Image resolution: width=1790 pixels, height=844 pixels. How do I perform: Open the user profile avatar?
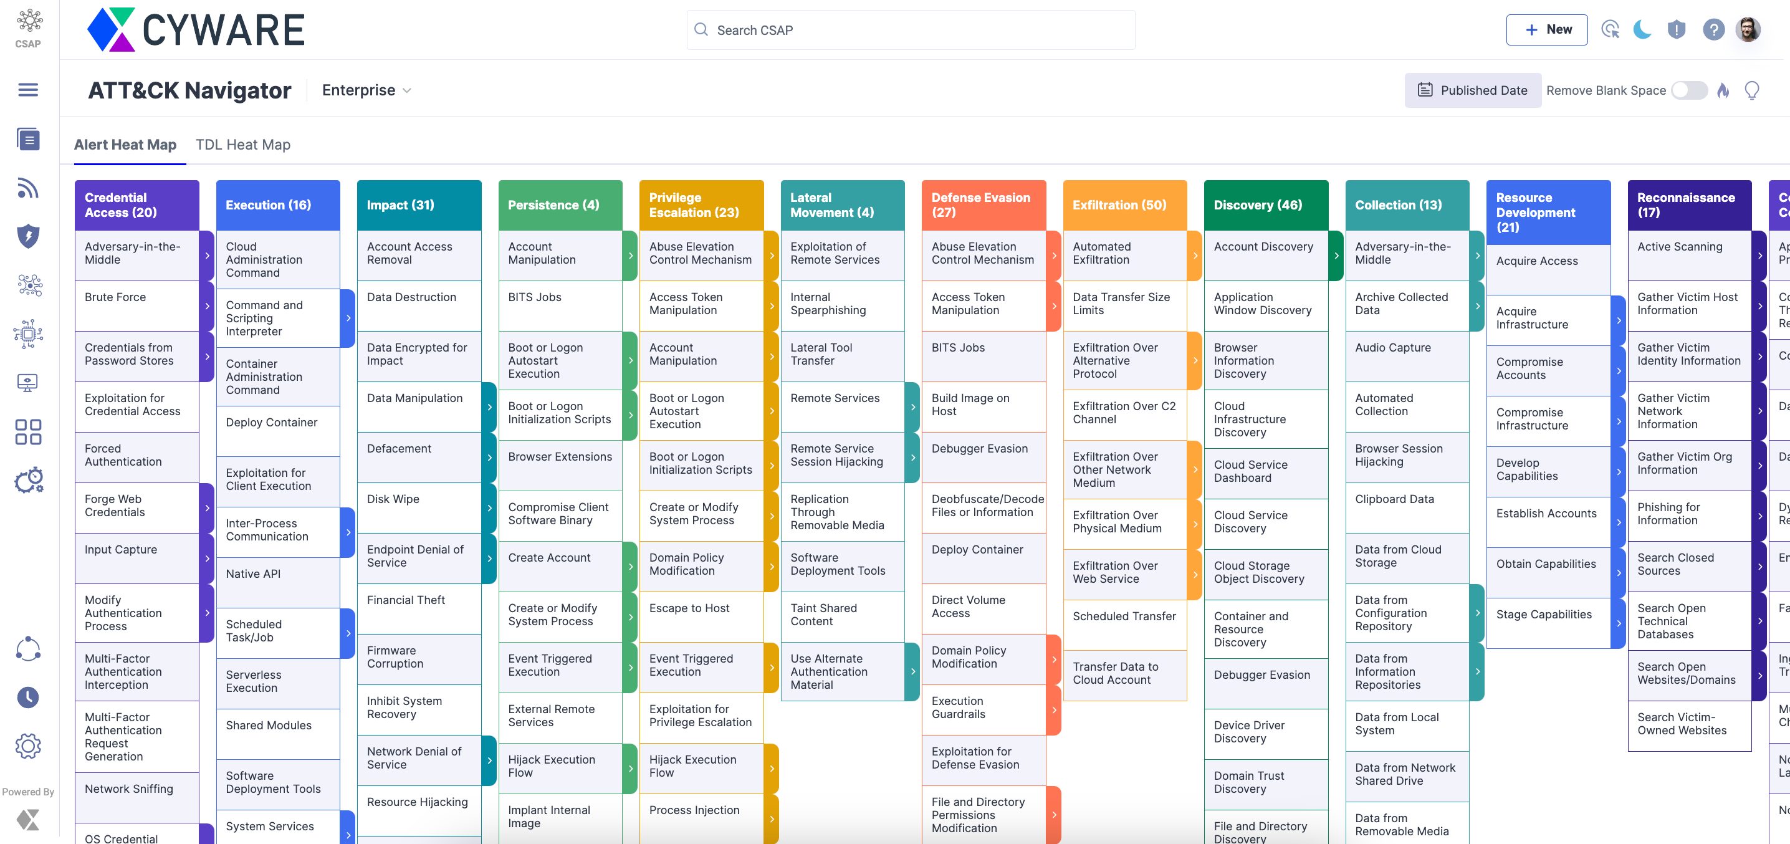coord(1747,29)
